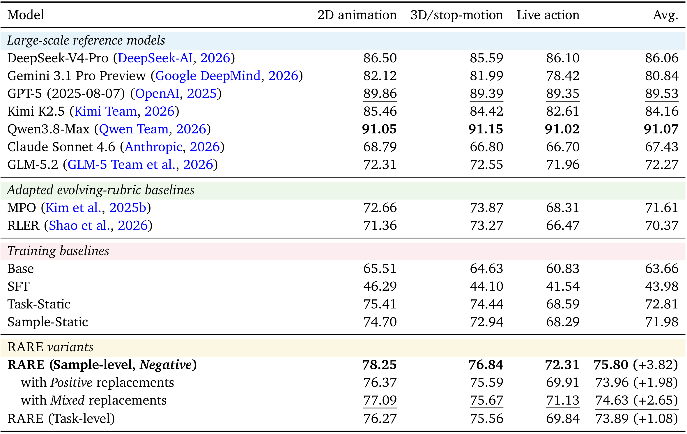Click the year 2025b in MPO citation

coord(128,208)
